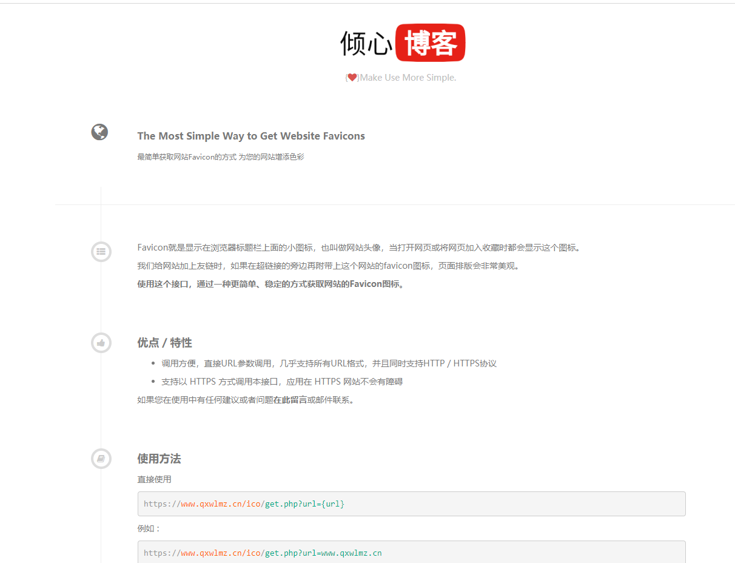Image resolution: width=735 pixels, height=563 pixels.
Task: Click the 优点 / 特性 heading
Action: [164, 343]
